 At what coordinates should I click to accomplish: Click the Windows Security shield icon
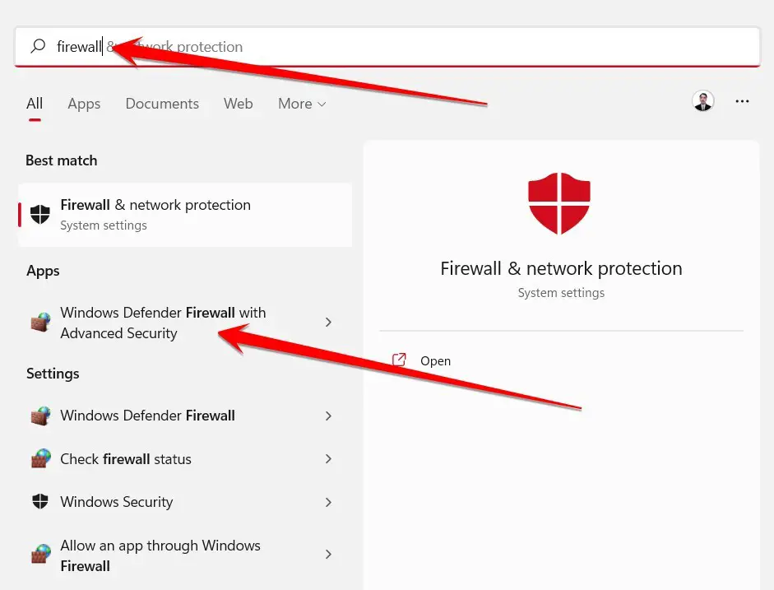coord(40,502)
